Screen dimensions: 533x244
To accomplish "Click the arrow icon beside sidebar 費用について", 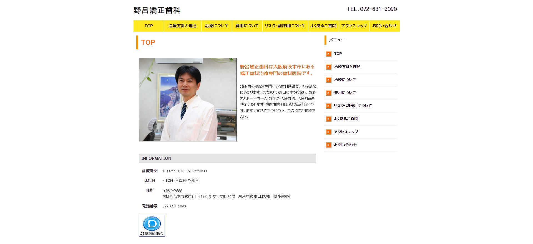I will [329, 93].
